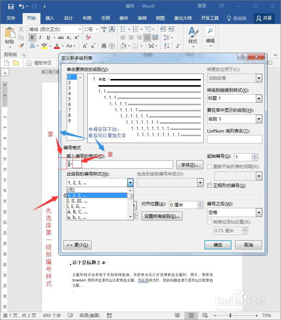Click the Shrink Font icon
The height and width of the screenshot is (320, 281).
[93, 46]
